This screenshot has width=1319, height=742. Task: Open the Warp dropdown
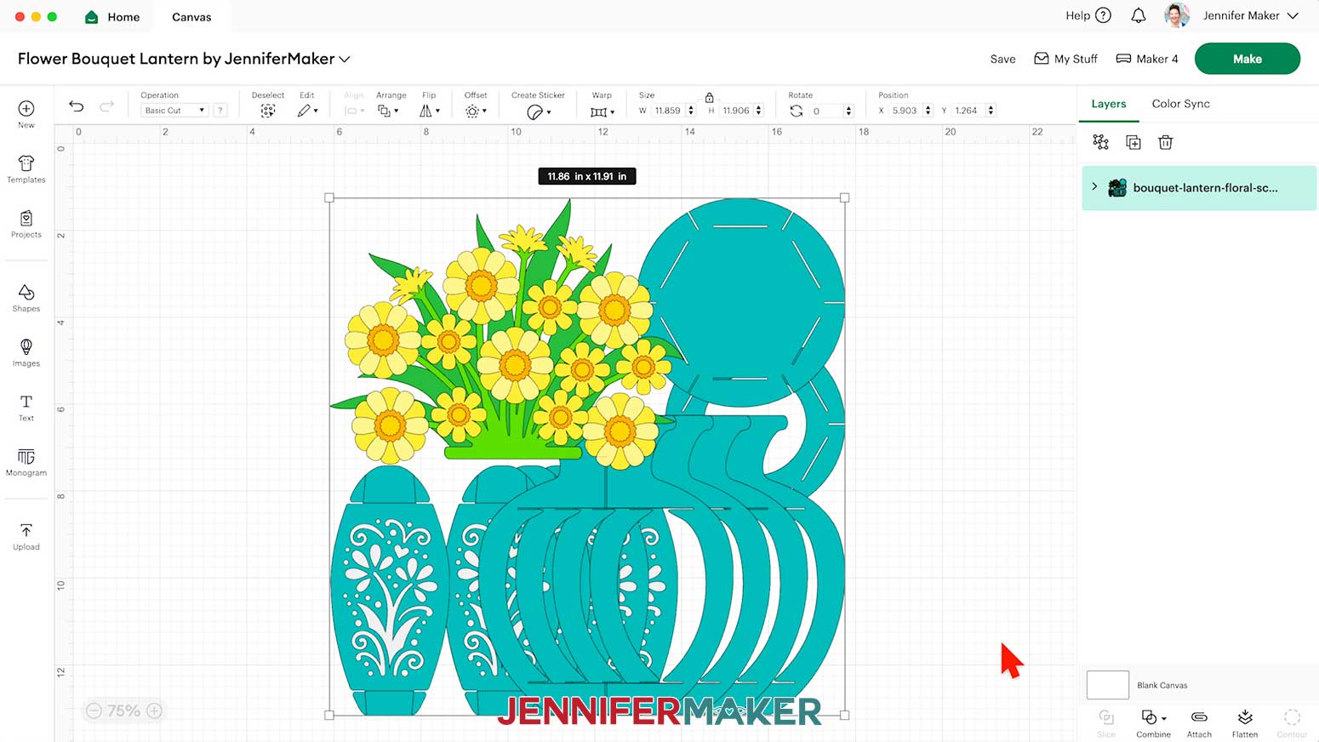(x=602, y=111)
